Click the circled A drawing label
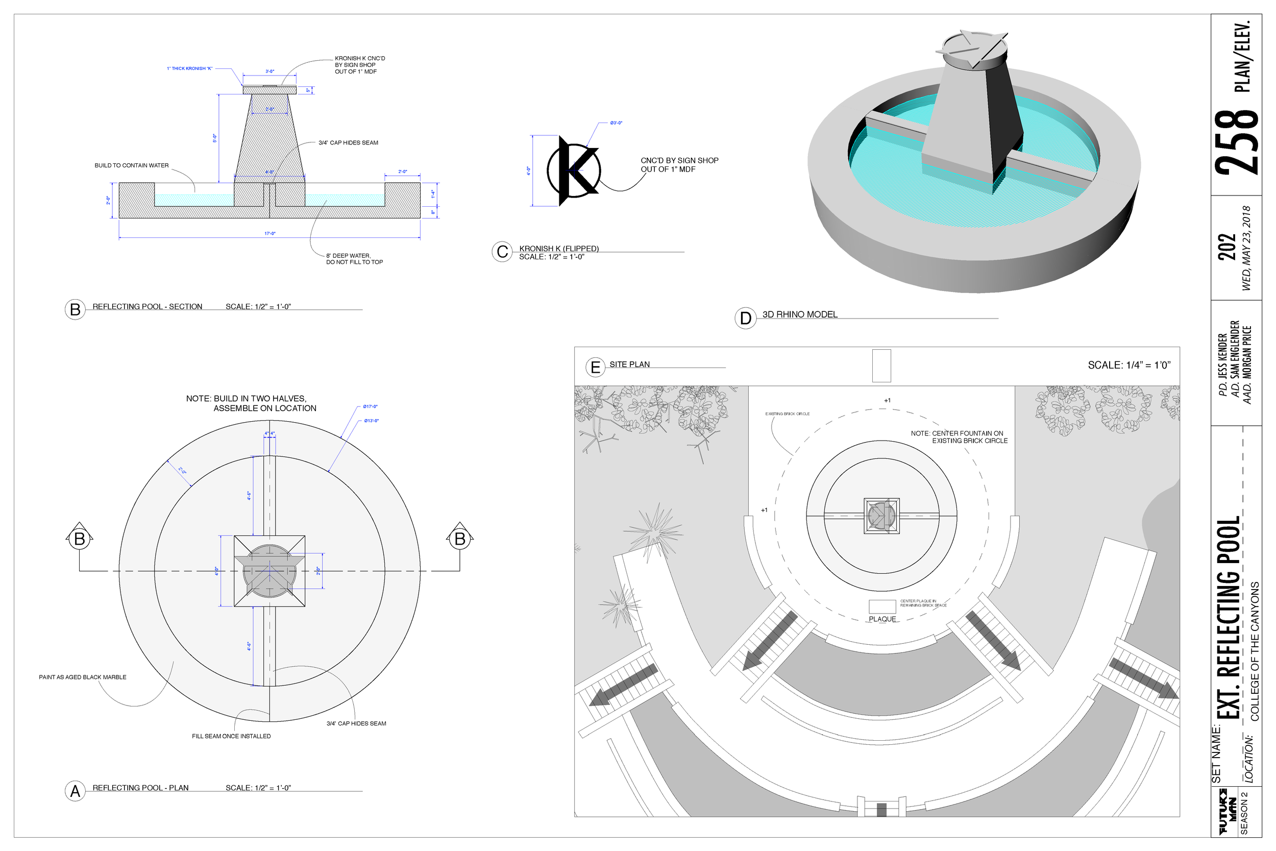 pyautogui.click(x=76, y=791)
